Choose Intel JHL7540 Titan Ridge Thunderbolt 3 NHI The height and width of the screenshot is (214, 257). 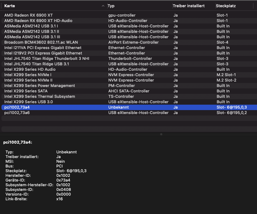[x=47, y=58]
